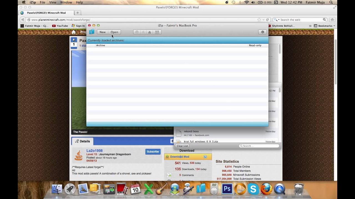The width and height of the screenshot is (355, 199).
Task: Open the Help menu
Action: [79, 2]
